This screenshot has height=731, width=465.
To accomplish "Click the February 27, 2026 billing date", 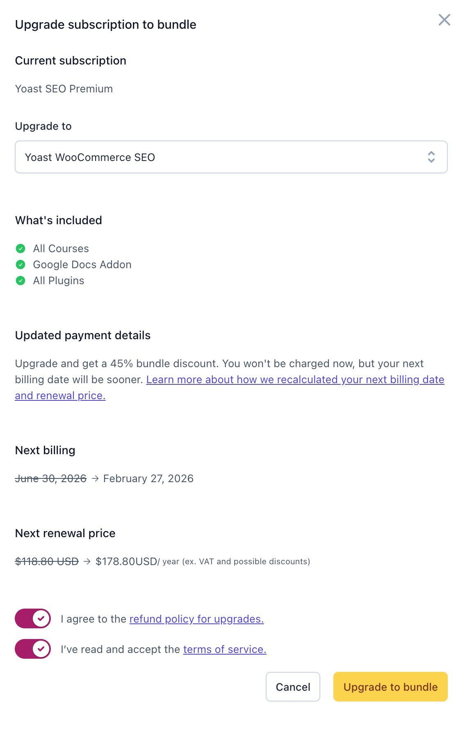I will (x=148, y=478).
